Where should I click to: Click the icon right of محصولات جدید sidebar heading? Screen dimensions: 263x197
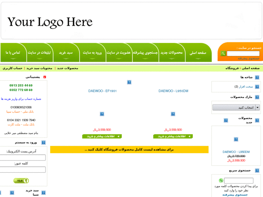tap(257, 120)
